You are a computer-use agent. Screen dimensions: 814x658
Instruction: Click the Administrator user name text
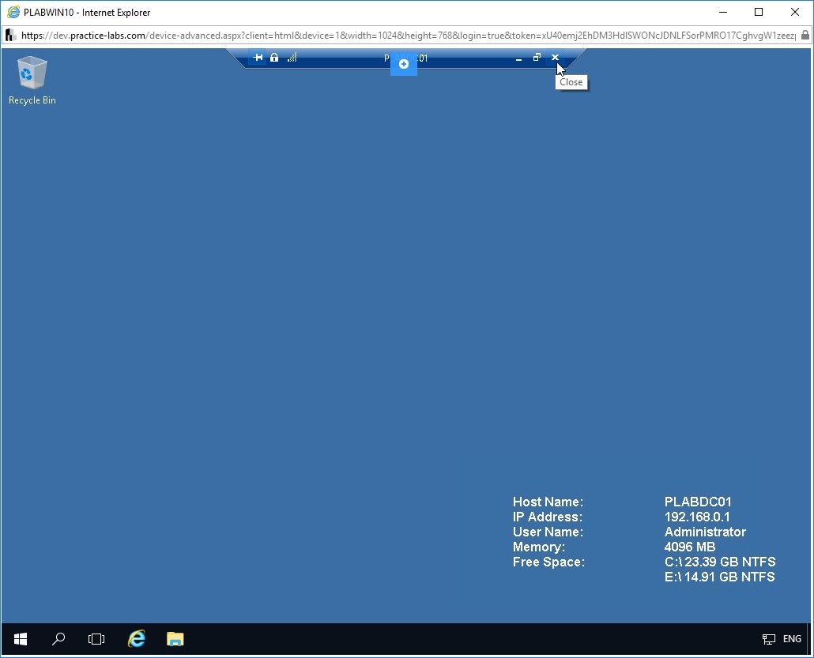(705, 532)
